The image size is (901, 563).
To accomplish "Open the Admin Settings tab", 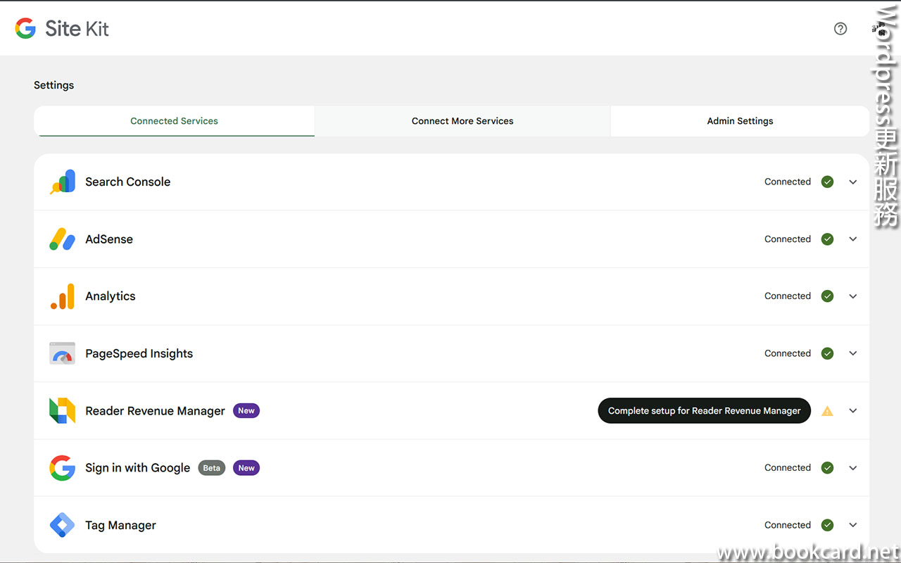I will coord(740,121).
